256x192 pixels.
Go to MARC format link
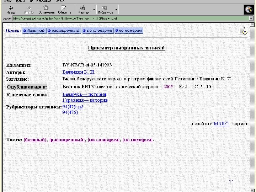click(x=221, y=124)
